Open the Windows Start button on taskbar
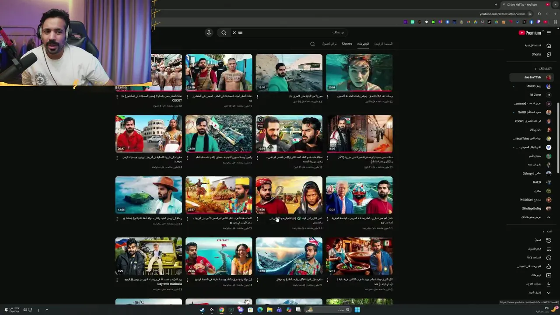 [357, 310]
